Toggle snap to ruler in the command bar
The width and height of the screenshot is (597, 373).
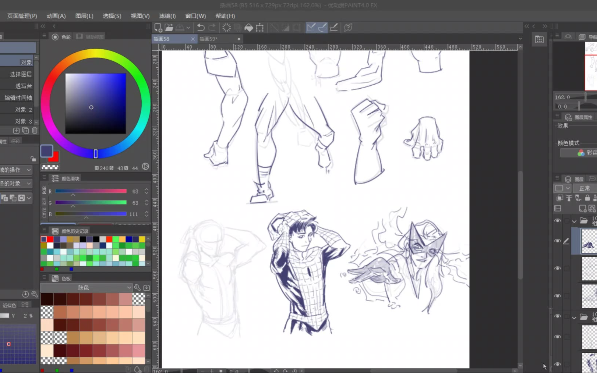coord(311,28)
